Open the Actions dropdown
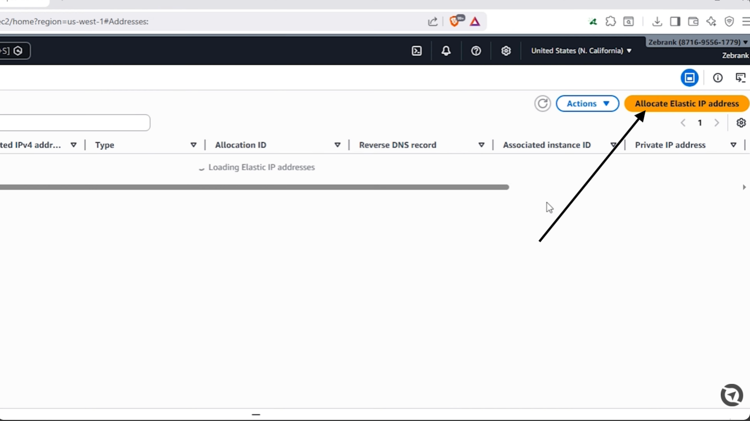Image resolution: width=750 pixels, height=421 pixels. point(587,104)
